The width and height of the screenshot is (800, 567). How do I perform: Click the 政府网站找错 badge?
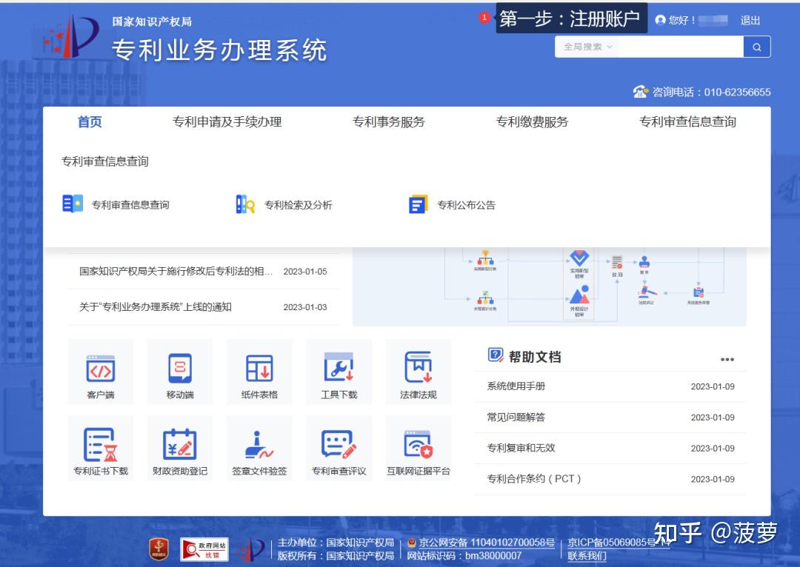pyautogui.click(x=204, y=550)
